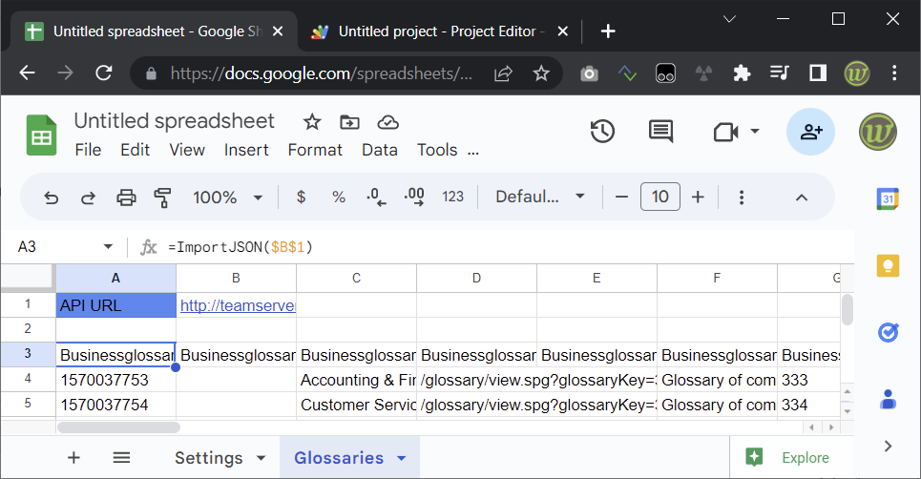Open Google Tasks side panel icon
The height and width of the screenshot is (479, 921).
(888, 332)
